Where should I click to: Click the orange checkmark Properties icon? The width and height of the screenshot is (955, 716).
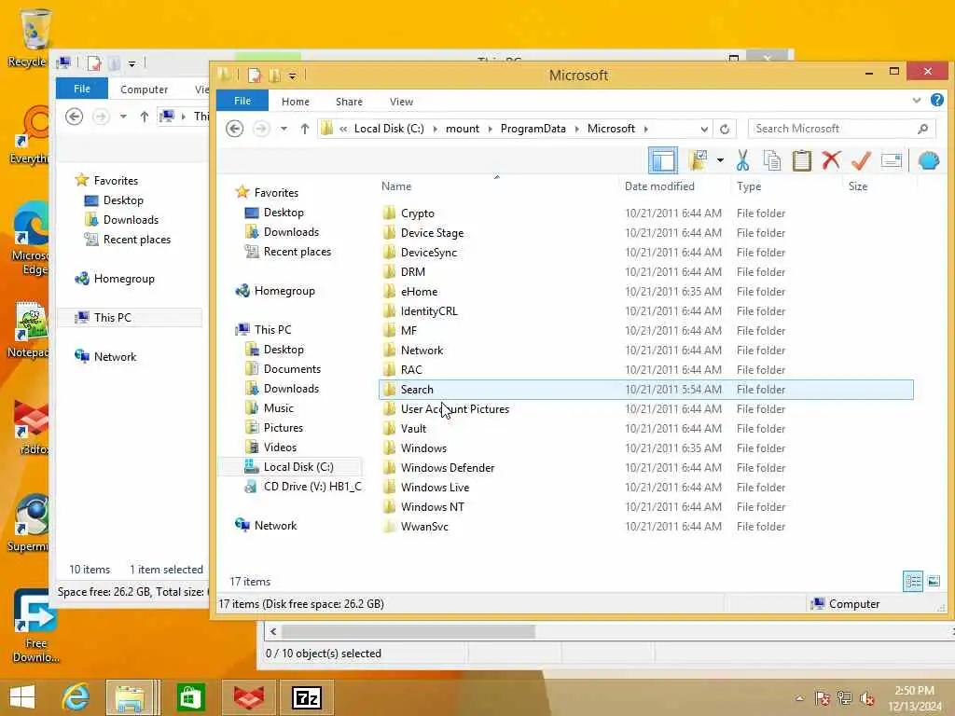861,160
